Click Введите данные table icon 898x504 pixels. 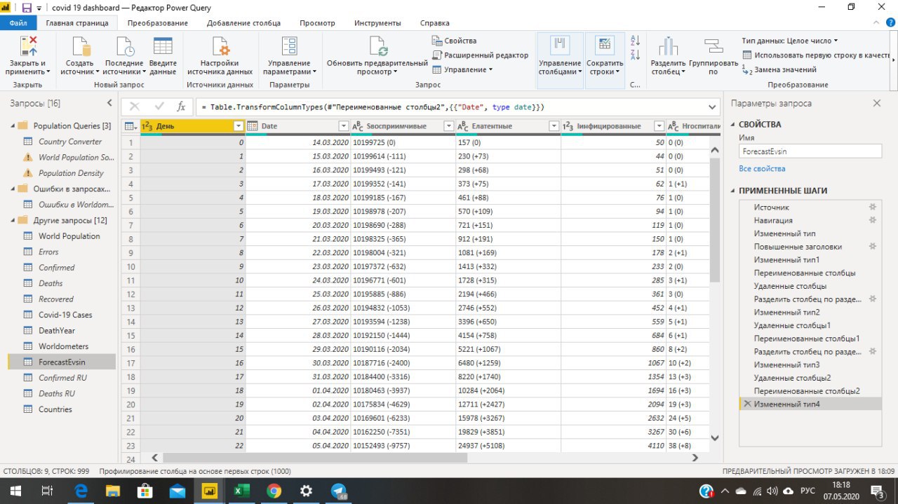163,46
